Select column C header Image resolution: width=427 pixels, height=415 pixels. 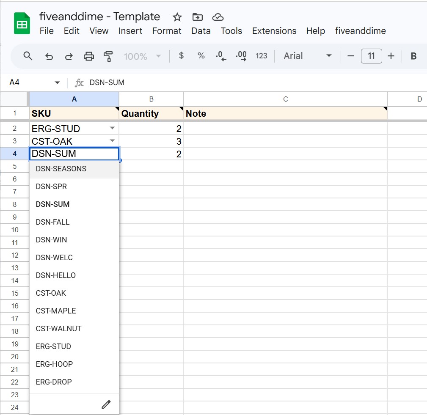click(285, 99)
